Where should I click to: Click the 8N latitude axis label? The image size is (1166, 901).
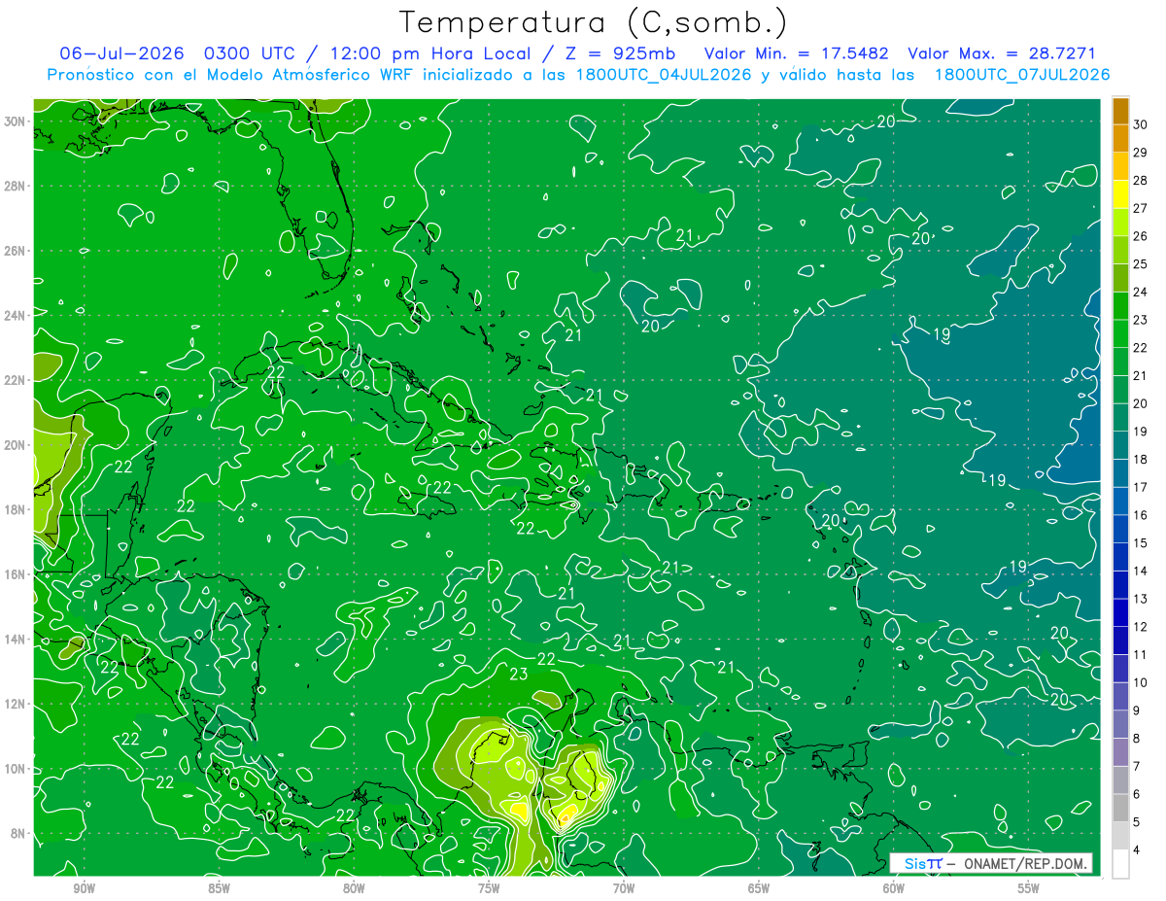coord(18,833)
